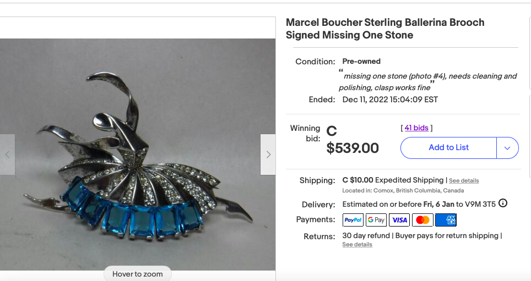Click the Dec 11, 2022 ended date

pos(390,100)
